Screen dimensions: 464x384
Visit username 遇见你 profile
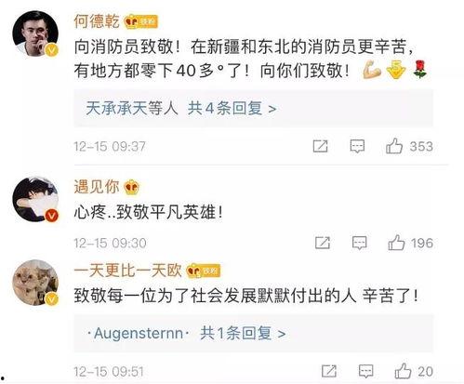coord(97,187)
